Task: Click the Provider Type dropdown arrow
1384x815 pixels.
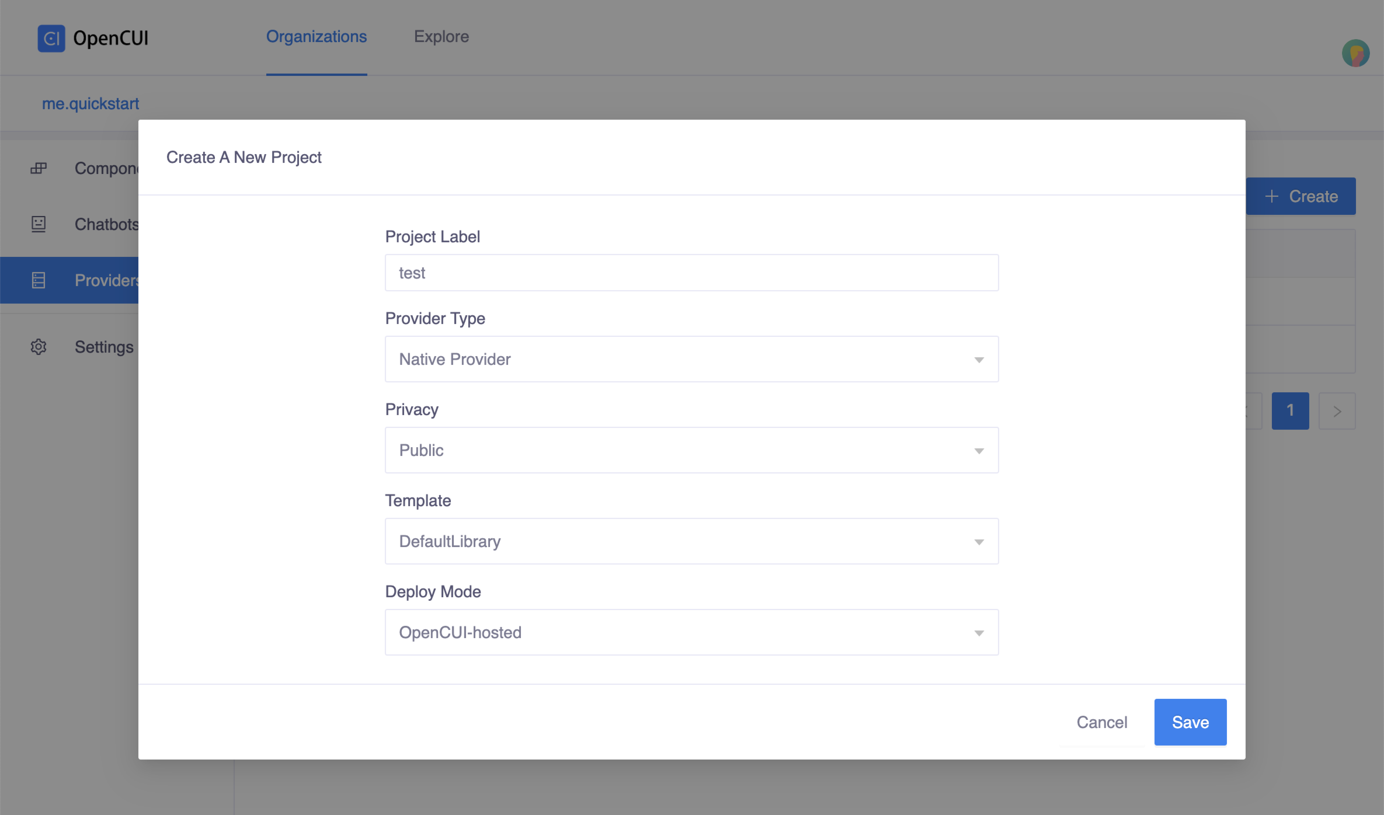Action: (979, 360)
